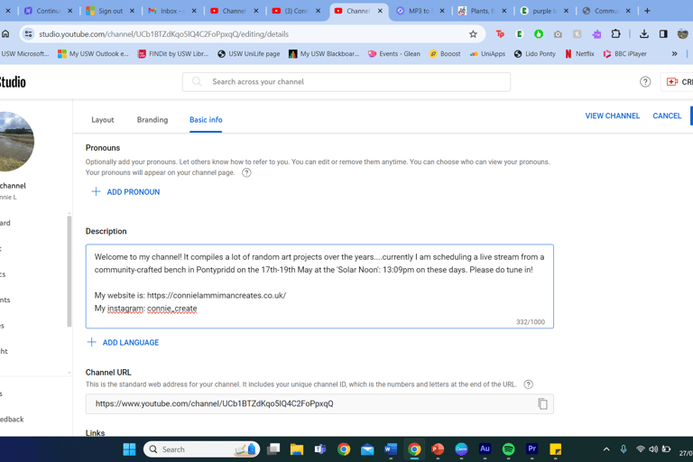This screenshot has width=693, height=462.
Task: Click the camera screenshot extension icon
Action: [558, 34]
